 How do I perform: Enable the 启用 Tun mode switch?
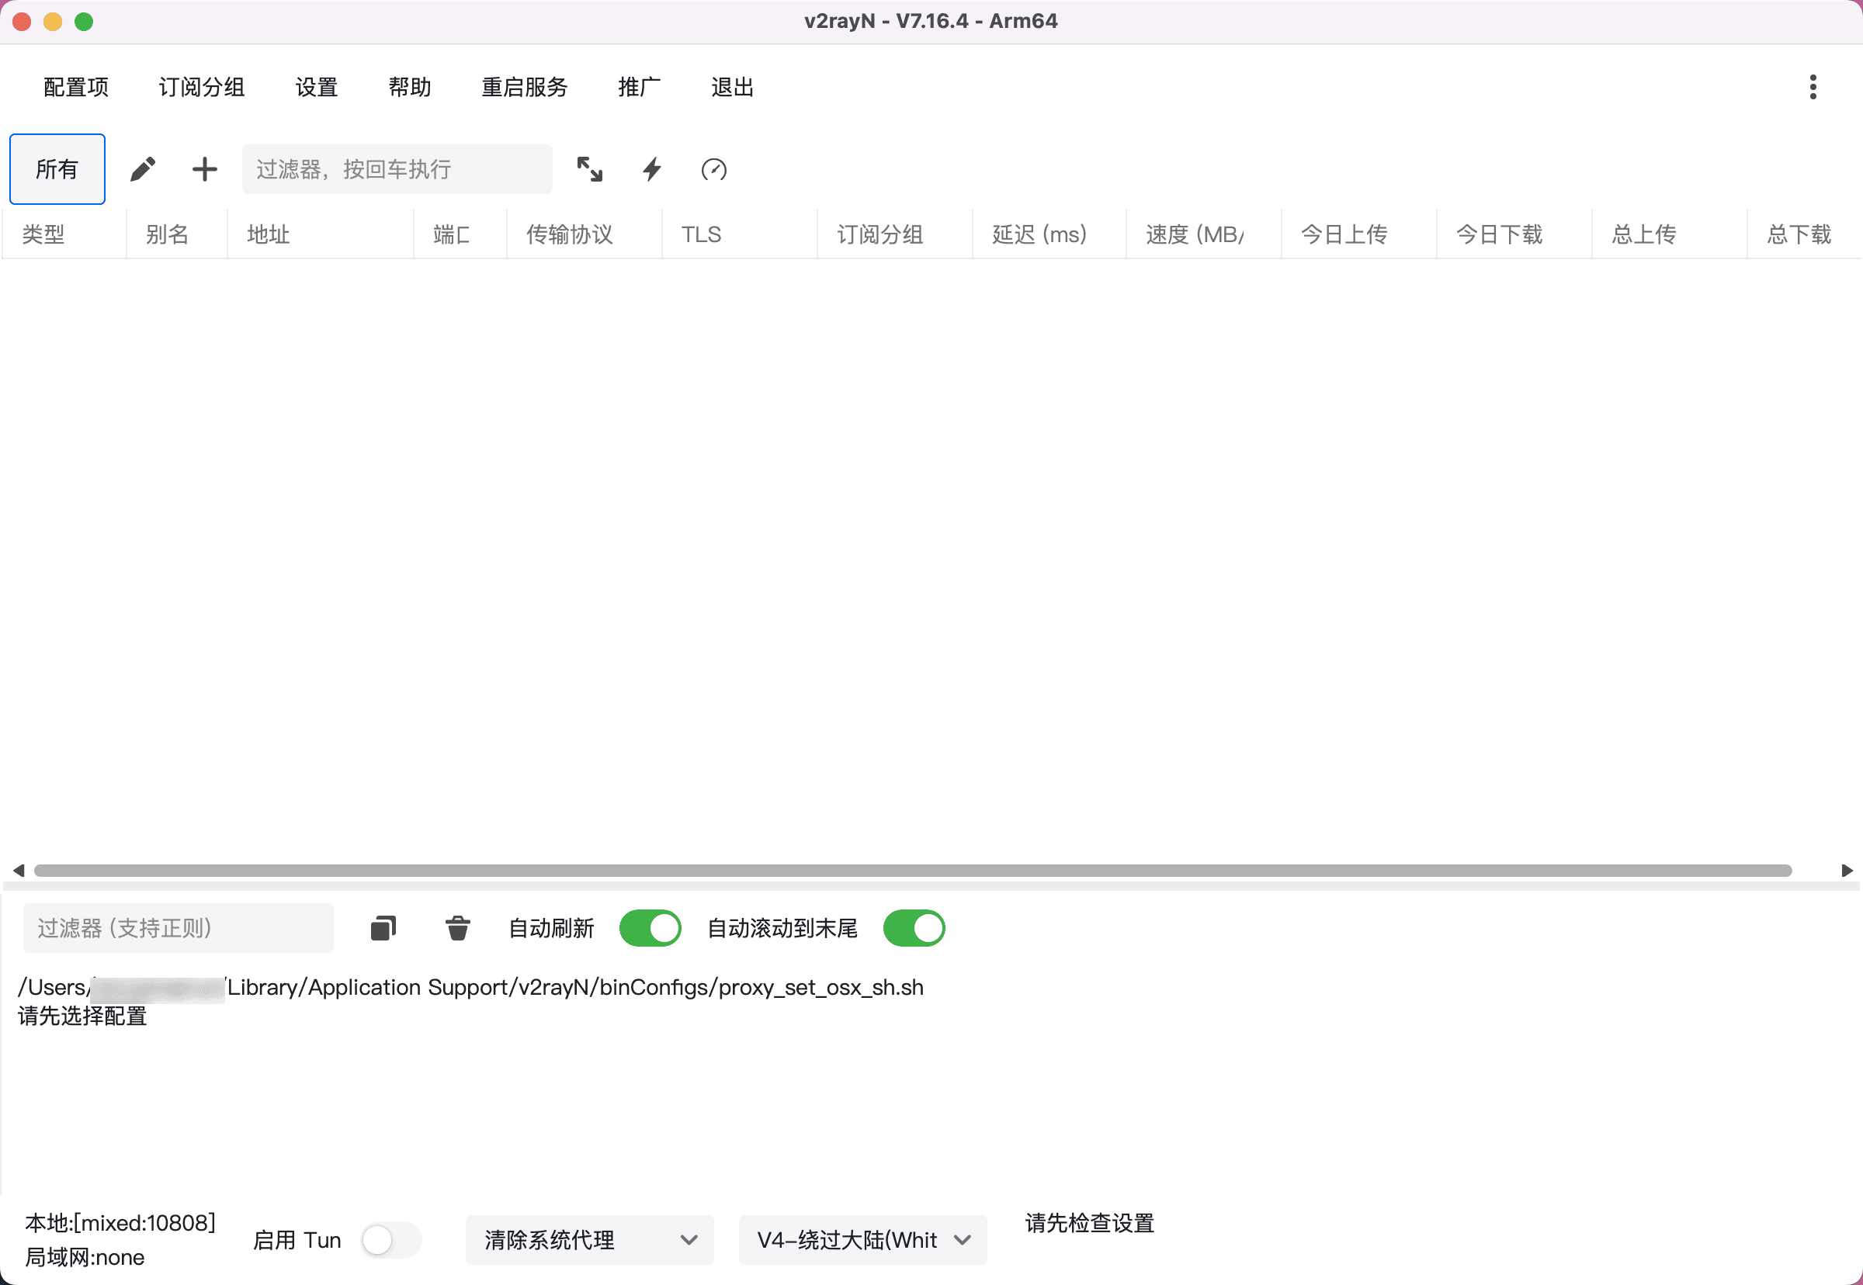point(390,1240)
